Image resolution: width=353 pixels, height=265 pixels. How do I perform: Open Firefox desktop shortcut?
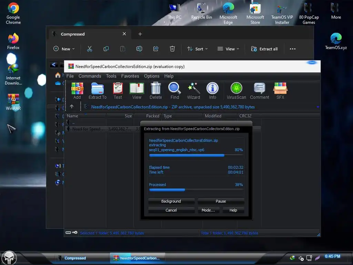tap(13, 41)
